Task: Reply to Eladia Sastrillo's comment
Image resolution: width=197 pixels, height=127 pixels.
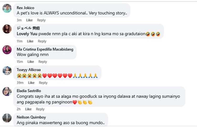Action: coord(40,109)
